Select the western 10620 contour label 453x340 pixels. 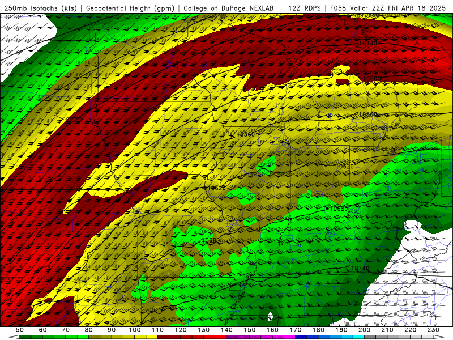click(216, 188)
